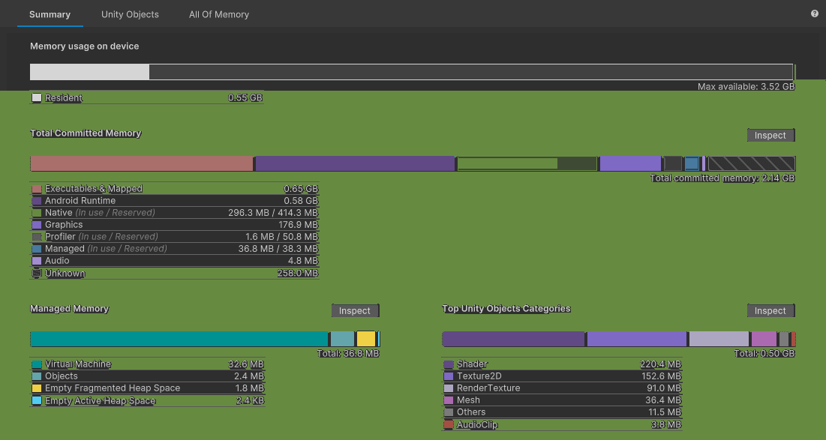
Task: Open the help icon in top right corner
Action: 814,13
